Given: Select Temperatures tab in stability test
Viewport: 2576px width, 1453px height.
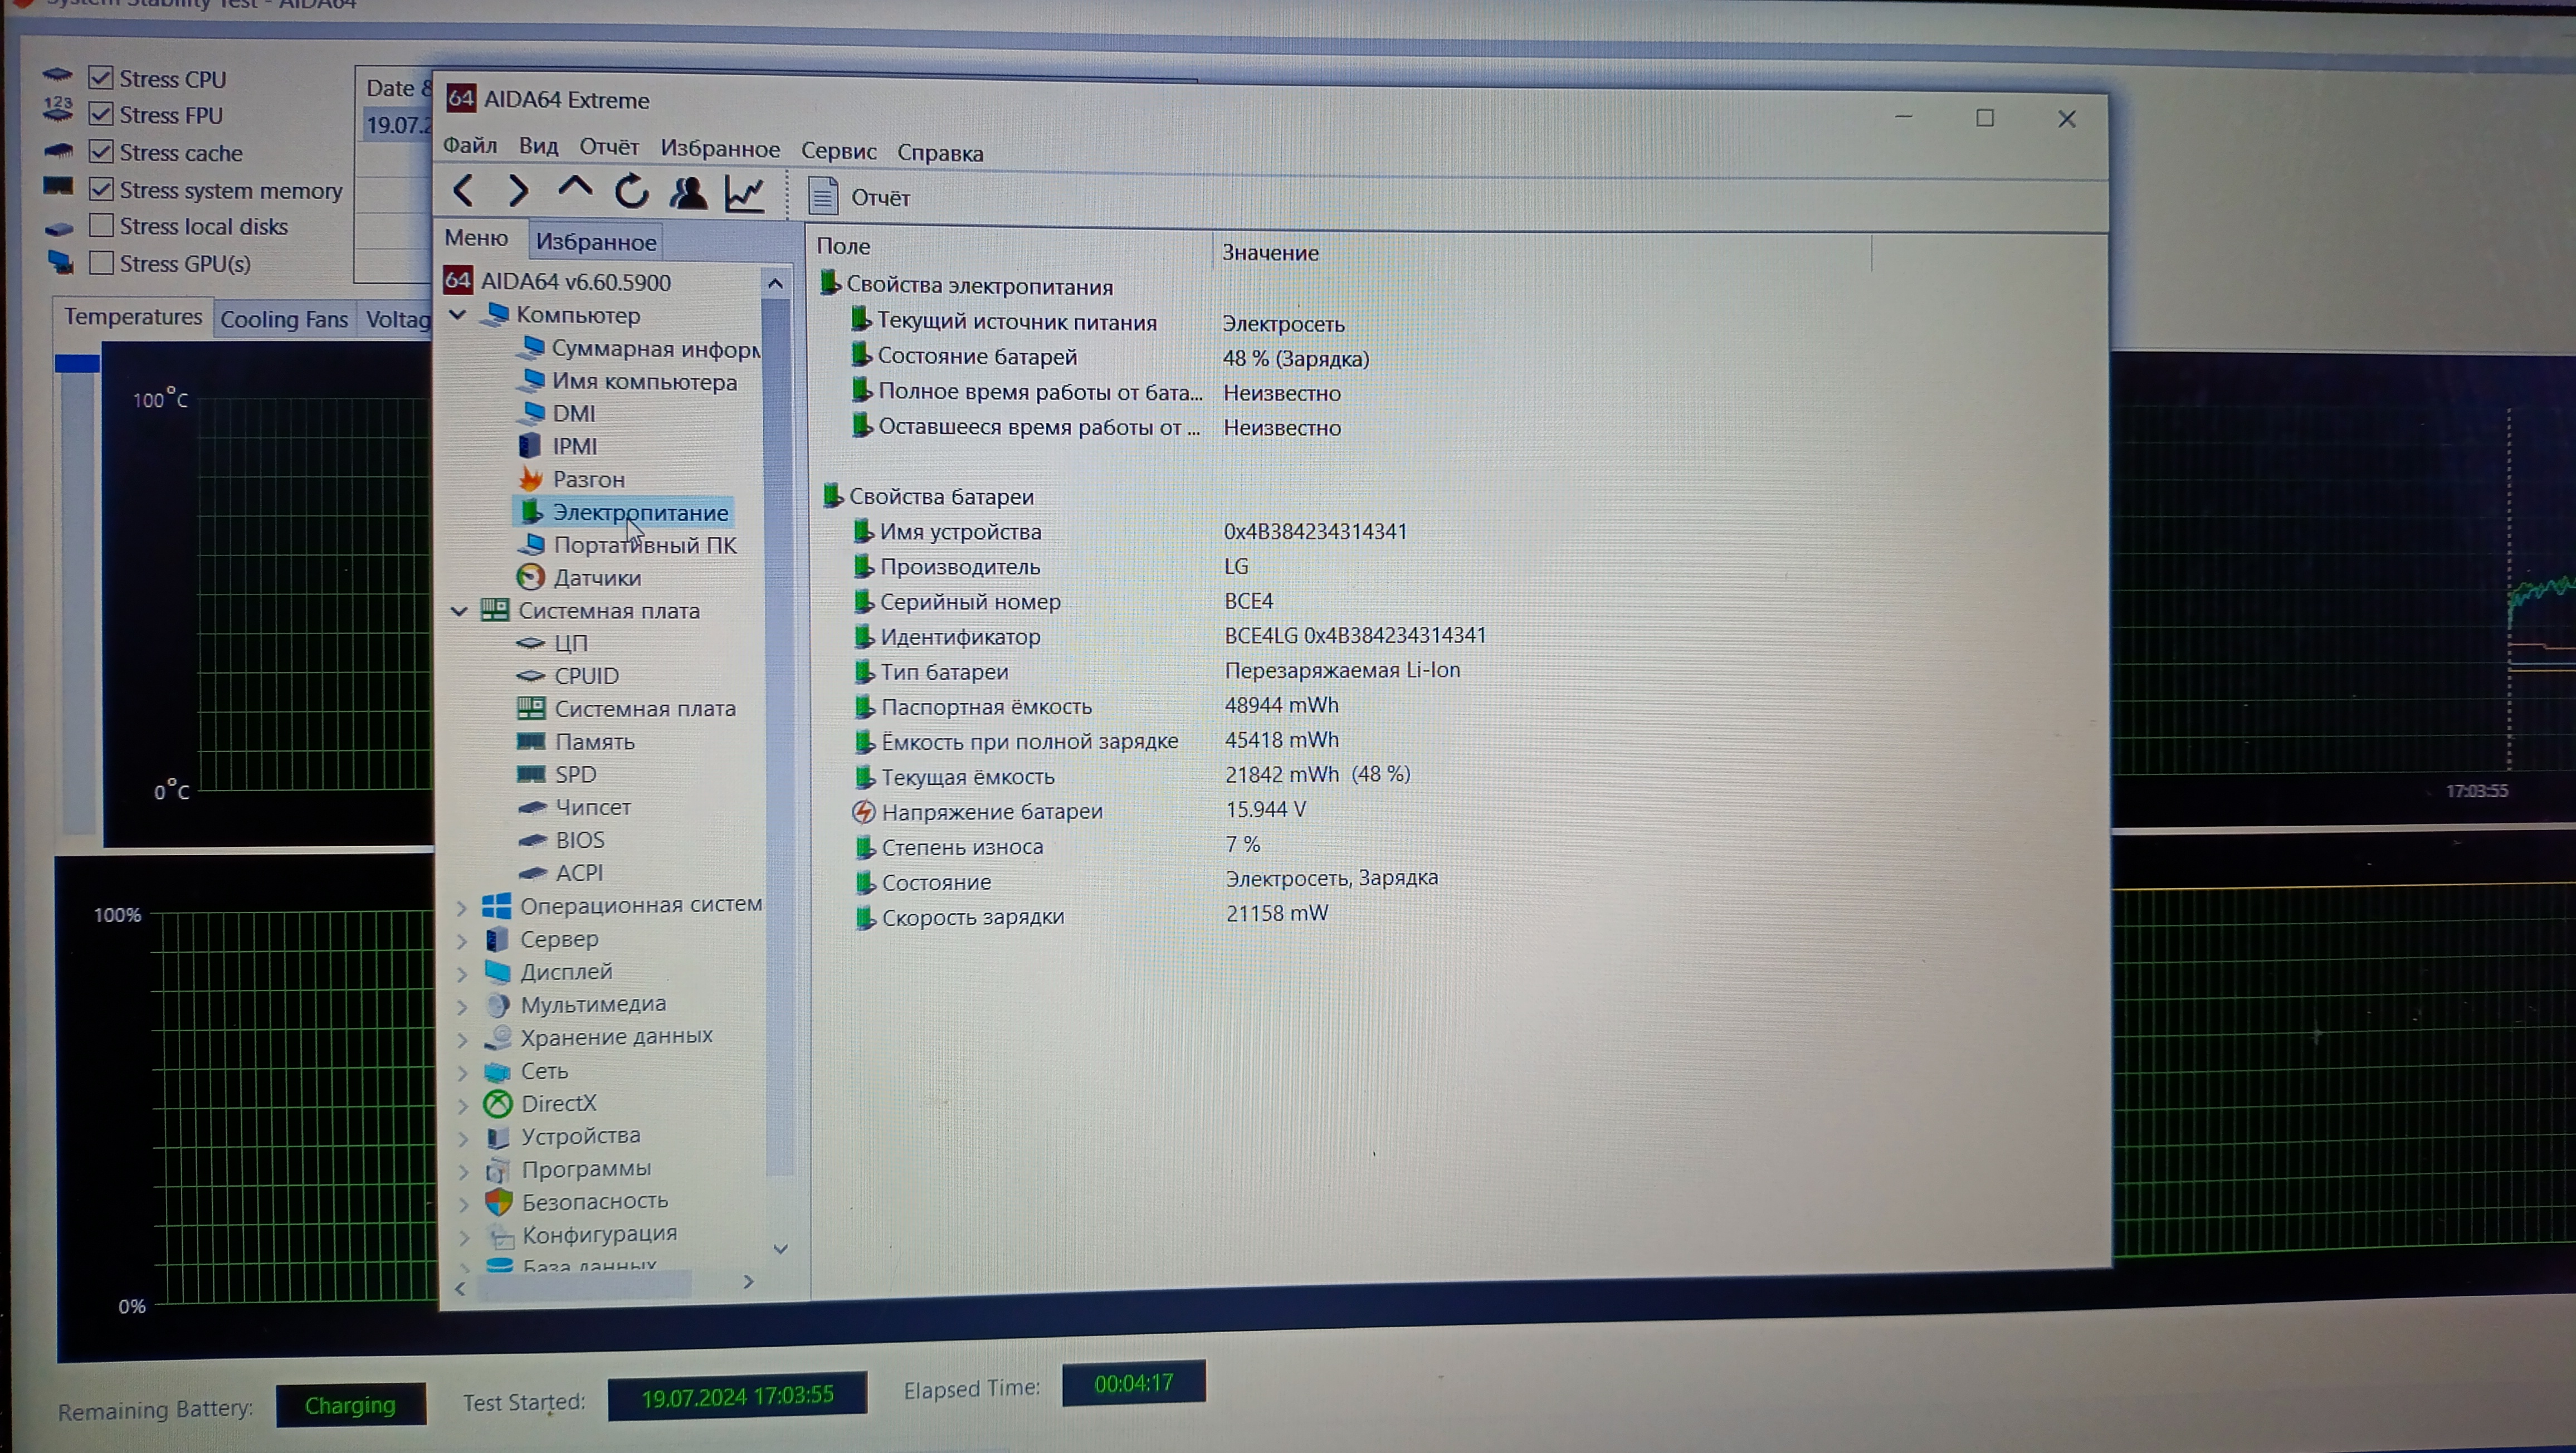Looking at the screenshot, I should [133, 317].
